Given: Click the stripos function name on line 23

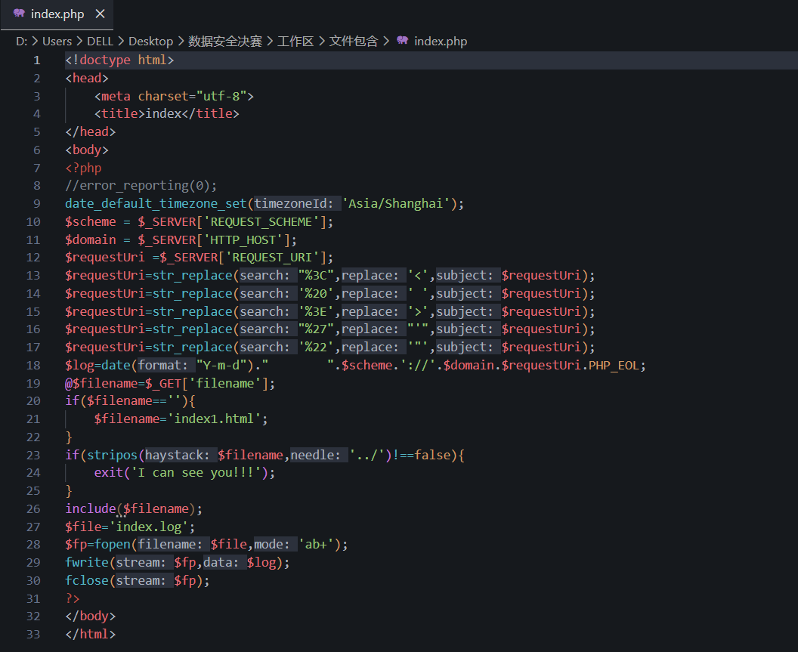Looking at the screenshot, I should (112, 456).
